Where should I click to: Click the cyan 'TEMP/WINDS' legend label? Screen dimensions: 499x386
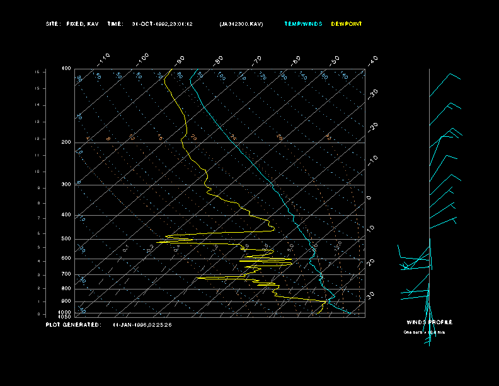click(x=303, y=24)
